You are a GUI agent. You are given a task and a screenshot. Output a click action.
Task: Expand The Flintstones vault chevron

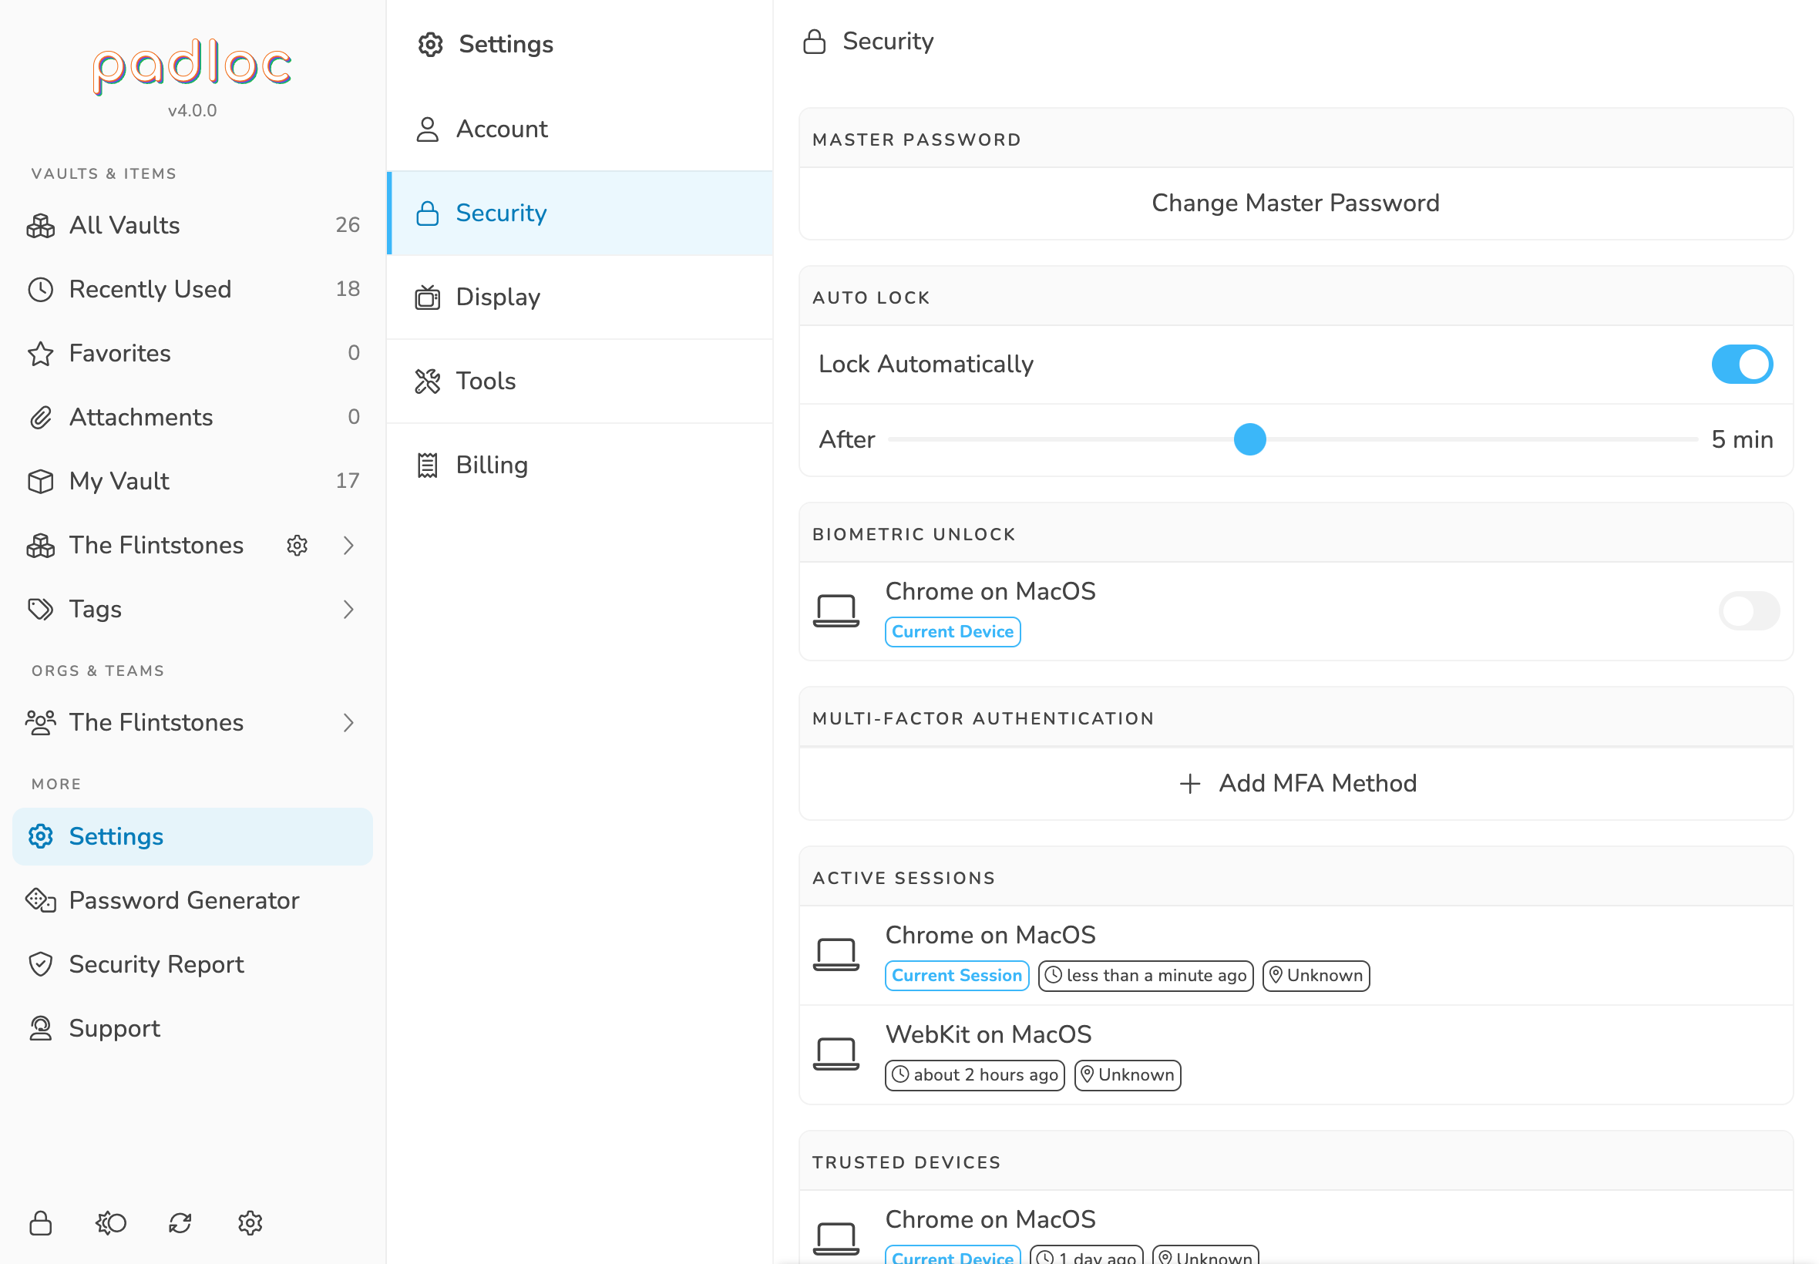348,545
